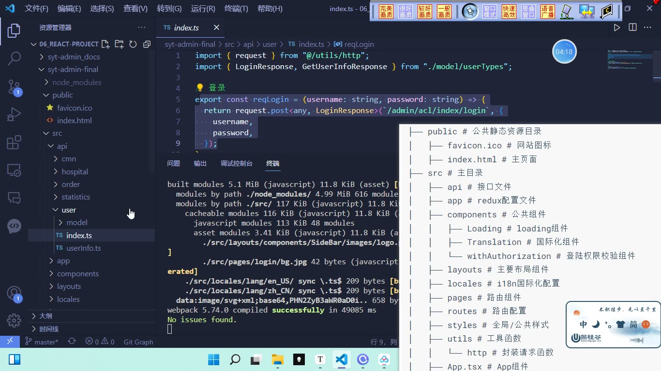
Task: Open File Explorer from the taskbar
Action: (277, 359)
